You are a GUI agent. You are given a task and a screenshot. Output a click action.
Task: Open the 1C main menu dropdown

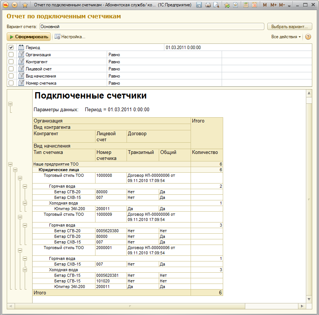coord(15,5)
